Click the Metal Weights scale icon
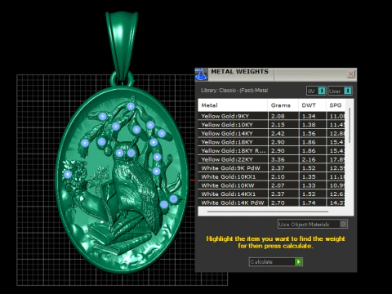 pyautogui.click(x=202, y=74)
